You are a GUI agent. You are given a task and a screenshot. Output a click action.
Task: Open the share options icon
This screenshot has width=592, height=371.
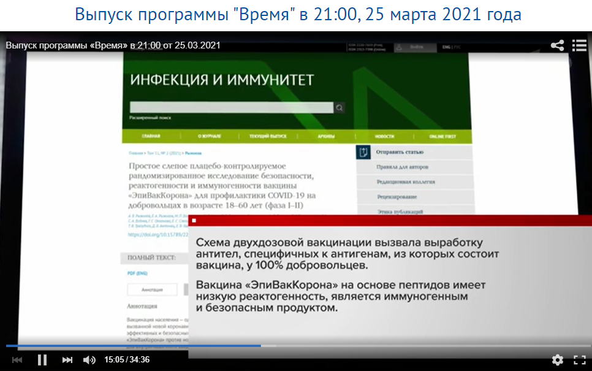tap(557, 45)
